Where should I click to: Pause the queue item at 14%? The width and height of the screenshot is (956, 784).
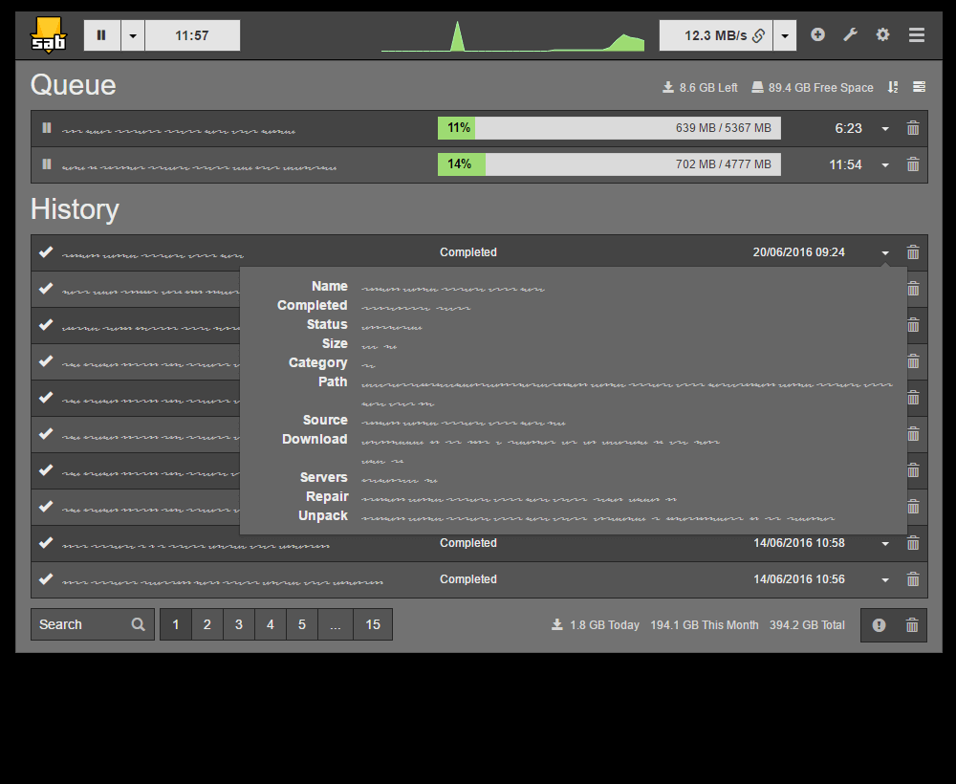coord(46,164)
